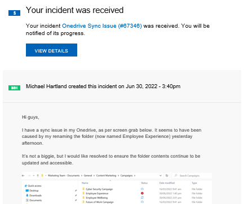Click the cloud status icon for Cyber Security Campaign

(142, 189)
